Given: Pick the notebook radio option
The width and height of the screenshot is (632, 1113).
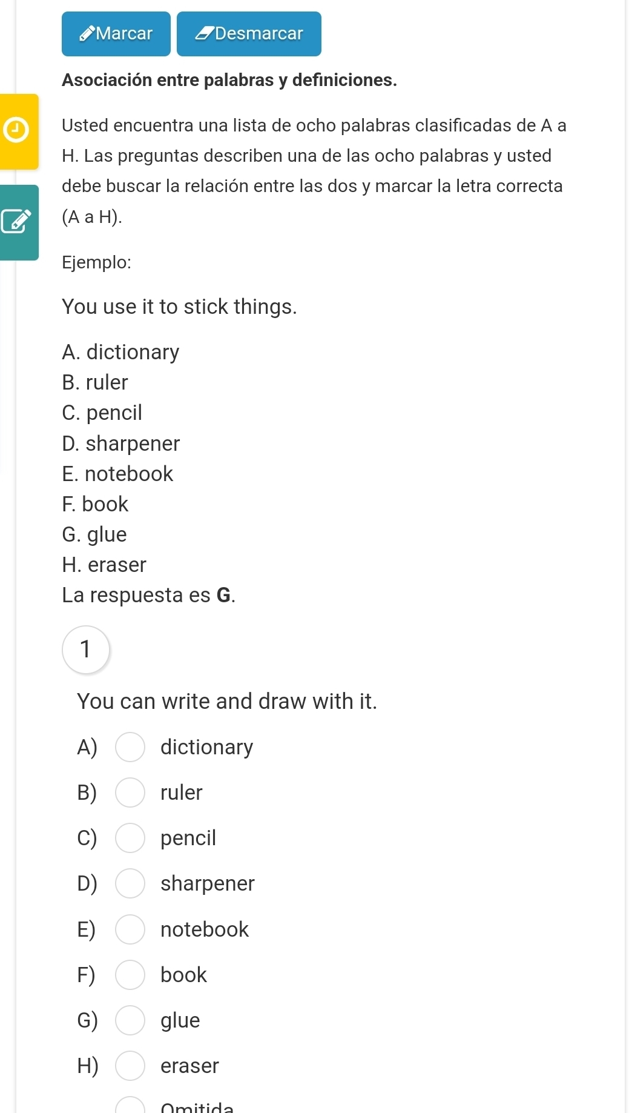Looking at the screenshot, I should point(130,929).
